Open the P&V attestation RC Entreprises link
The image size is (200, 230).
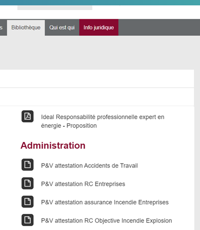pyautogui.click(x=83, y=184)
